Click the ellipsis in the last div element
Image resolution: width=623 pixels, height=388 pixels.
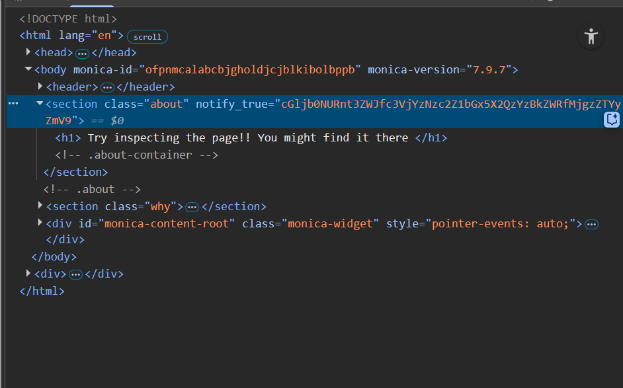pyautogui.click(x=75, y=274)
